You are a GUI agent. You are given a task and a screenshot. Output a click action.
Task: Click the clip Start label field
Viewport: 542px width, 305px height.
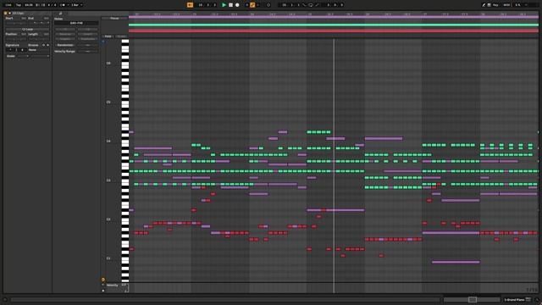(9, 18)
